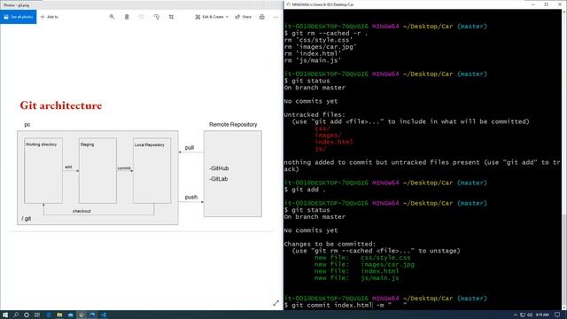Screen dimensions: 567x319
Task: Click the 'git rm --cached -r .' command text
Action: point(330,34)
